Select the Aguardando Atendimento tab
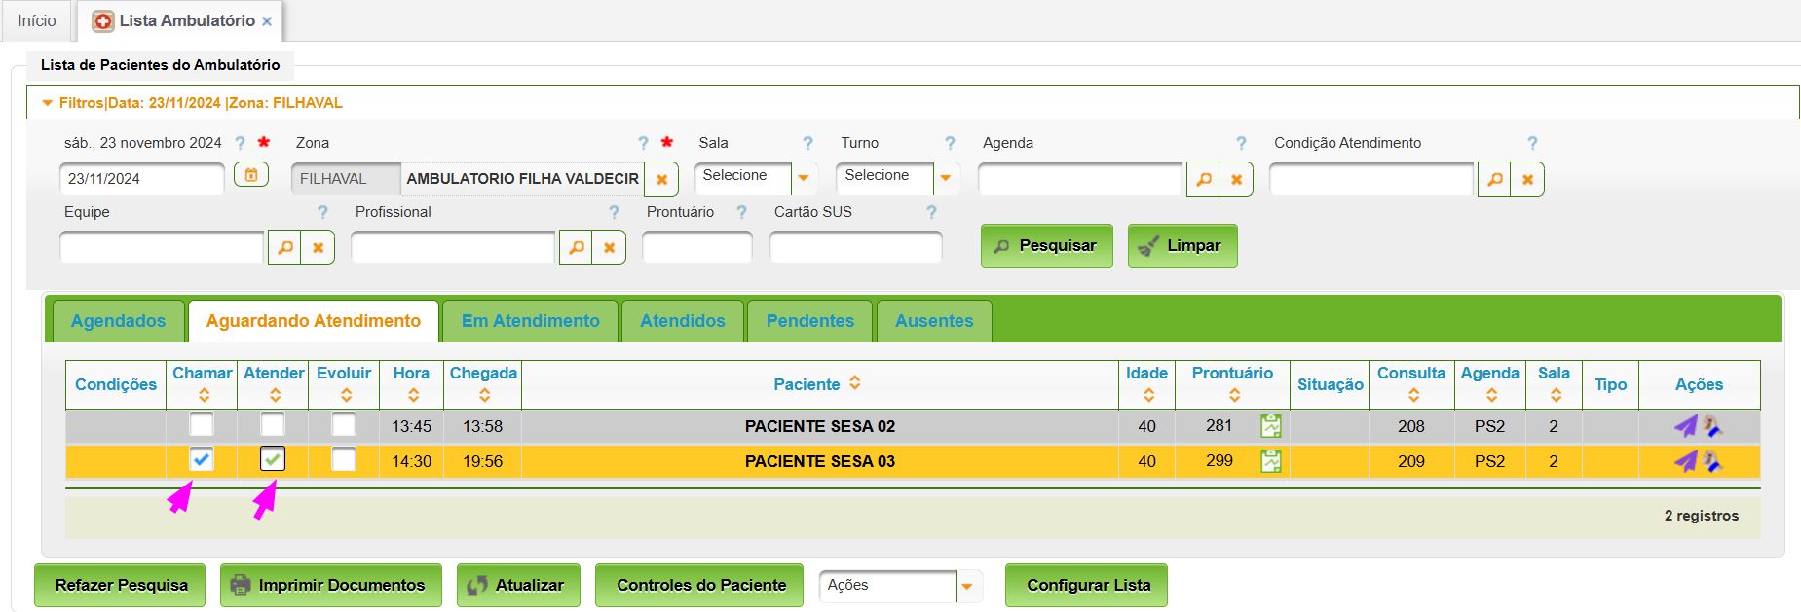 coord(314,321)
